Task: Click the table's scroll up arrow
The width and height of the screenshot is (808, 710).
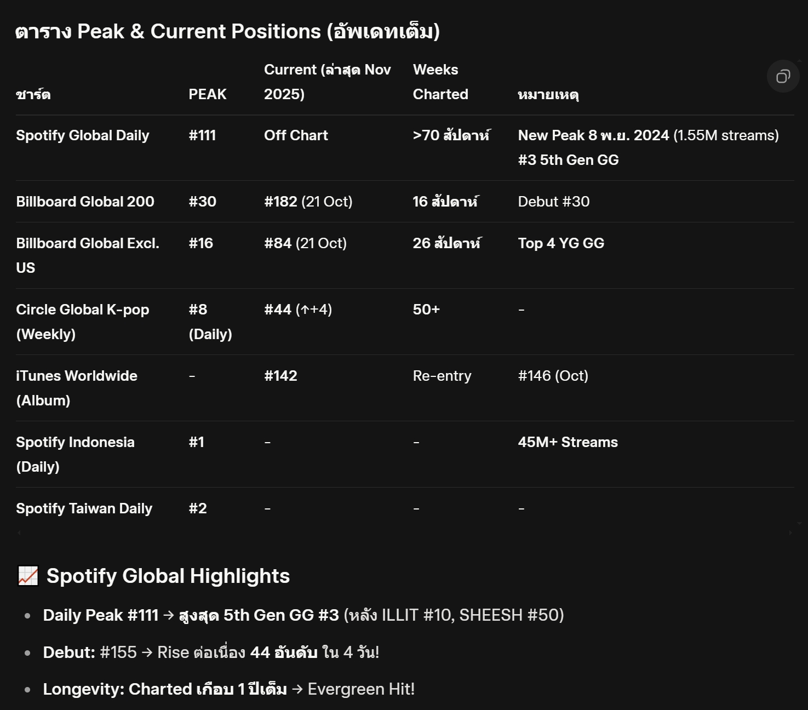Action: click(799, 61)
